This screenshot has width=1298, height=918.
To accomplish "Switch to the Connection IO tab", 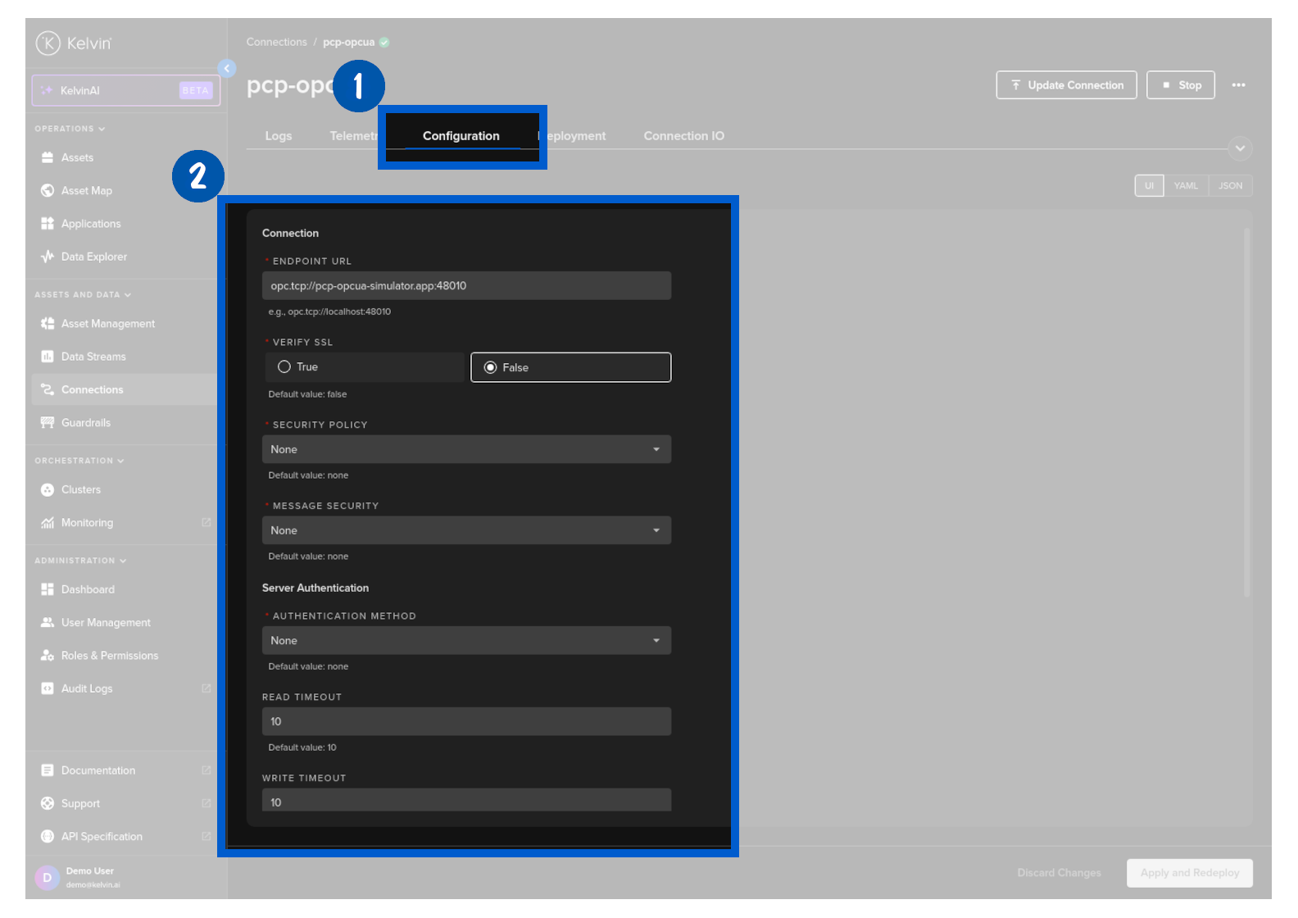I will [x=683, y=136].
